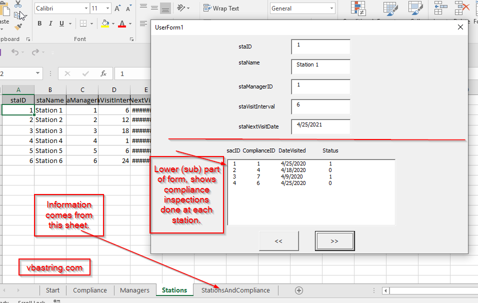478x303 pixels.
Task: Click the Cut scissors icon
Action: point(18,4)
